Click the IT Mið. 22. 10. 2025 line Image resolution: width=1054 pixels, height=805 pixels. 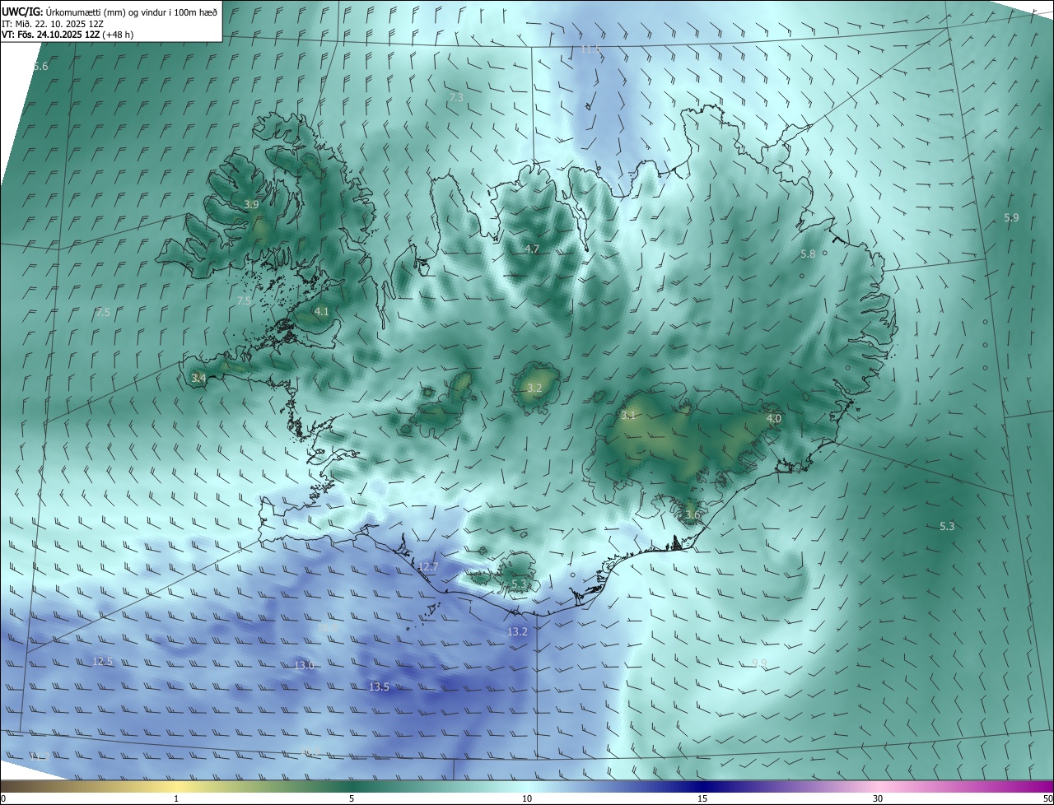click(x=53, y=23)
